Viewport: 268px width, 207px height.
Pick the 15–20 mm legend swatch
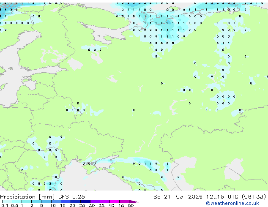tap(66, 202)
